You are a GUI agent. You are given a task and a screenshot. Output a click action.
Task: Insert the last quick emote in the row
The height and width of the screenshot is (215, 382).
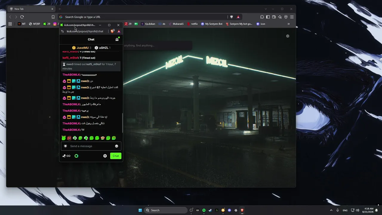pyautogui.click(x=114, y=138)
